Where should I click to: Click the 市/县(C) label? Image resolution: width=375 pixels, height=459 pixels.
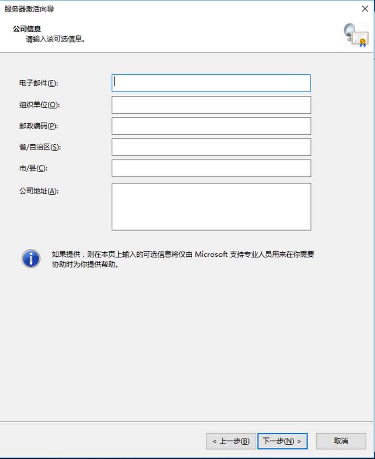(33, 168)
